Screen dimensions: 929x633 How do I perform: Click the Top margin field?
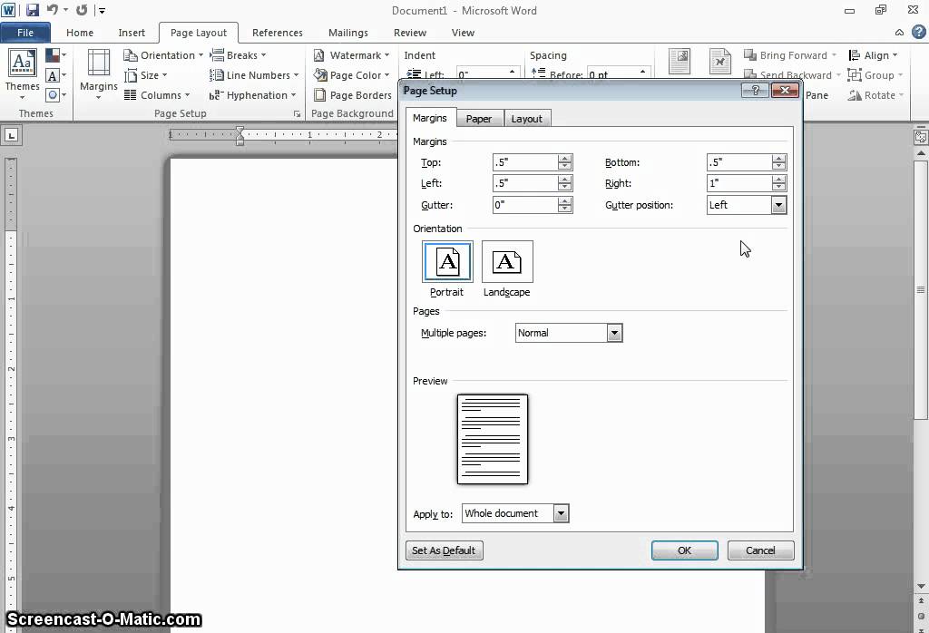tap(525, 162)
